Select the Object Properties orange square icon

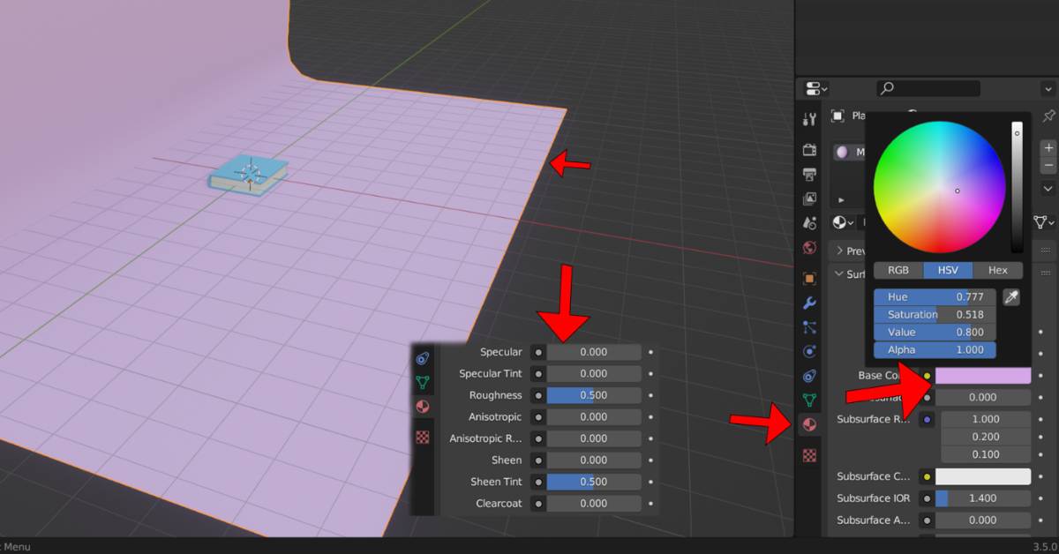(809, 276)
